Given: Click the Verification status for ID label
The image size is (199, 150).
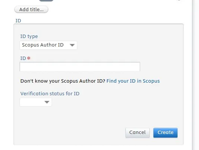Looking at the screenshot, I should 50,93.
